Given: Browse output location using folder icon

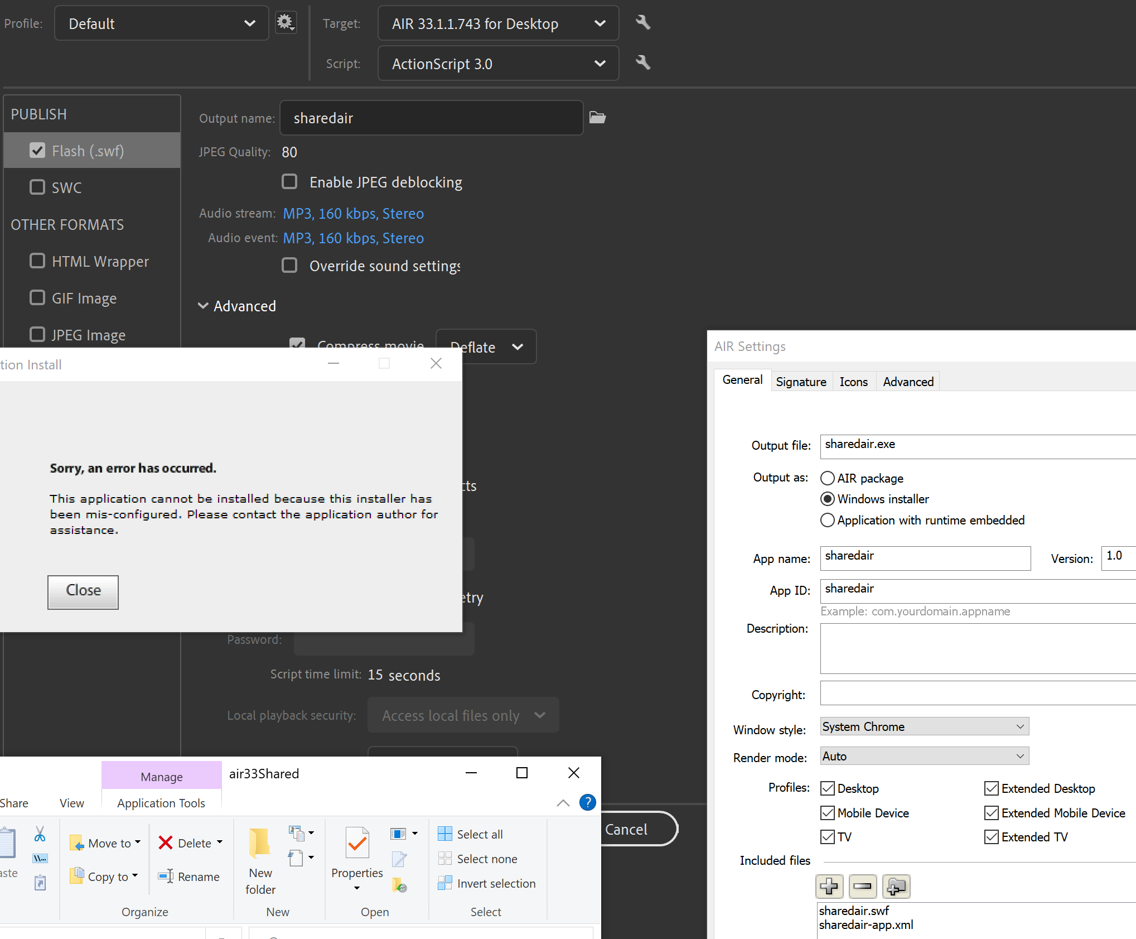Looking at the screenshot, I should 597,118.
